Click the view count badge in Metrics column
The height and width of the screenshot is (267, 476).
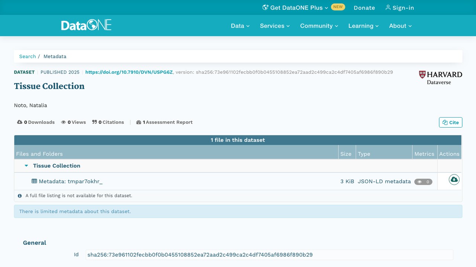click(423, 182)
